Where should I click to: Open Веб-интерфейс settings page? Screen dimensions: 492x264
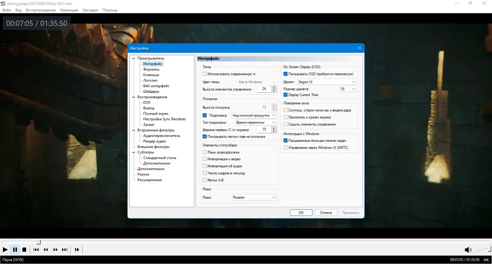pyautogui.click(x=156, y=86)
